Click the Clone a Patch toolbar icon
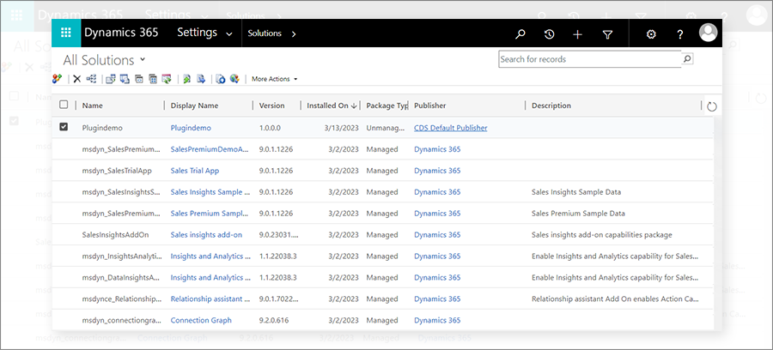Viewport: 773px width, 350px height. (139, 79)
